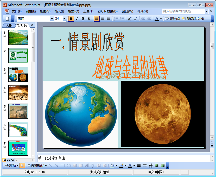
Task: Switch to the 大纲 outline tab
Action: tap(9, 25)
